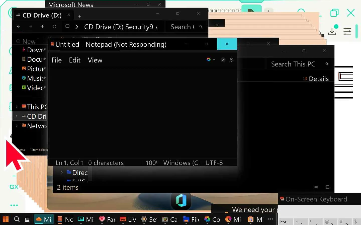Go back in CD Drive Explorer window

[19, 26]
